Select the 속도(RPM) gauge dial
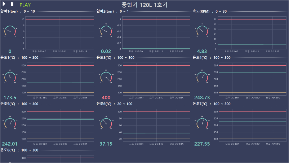The image size is (289, 163). point(202,31)
